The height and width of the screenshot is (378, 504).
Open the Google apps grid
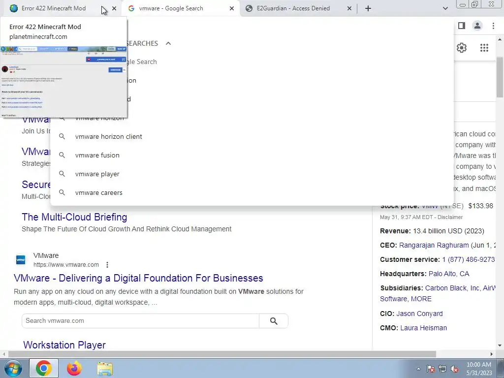(x=484, y=48)
